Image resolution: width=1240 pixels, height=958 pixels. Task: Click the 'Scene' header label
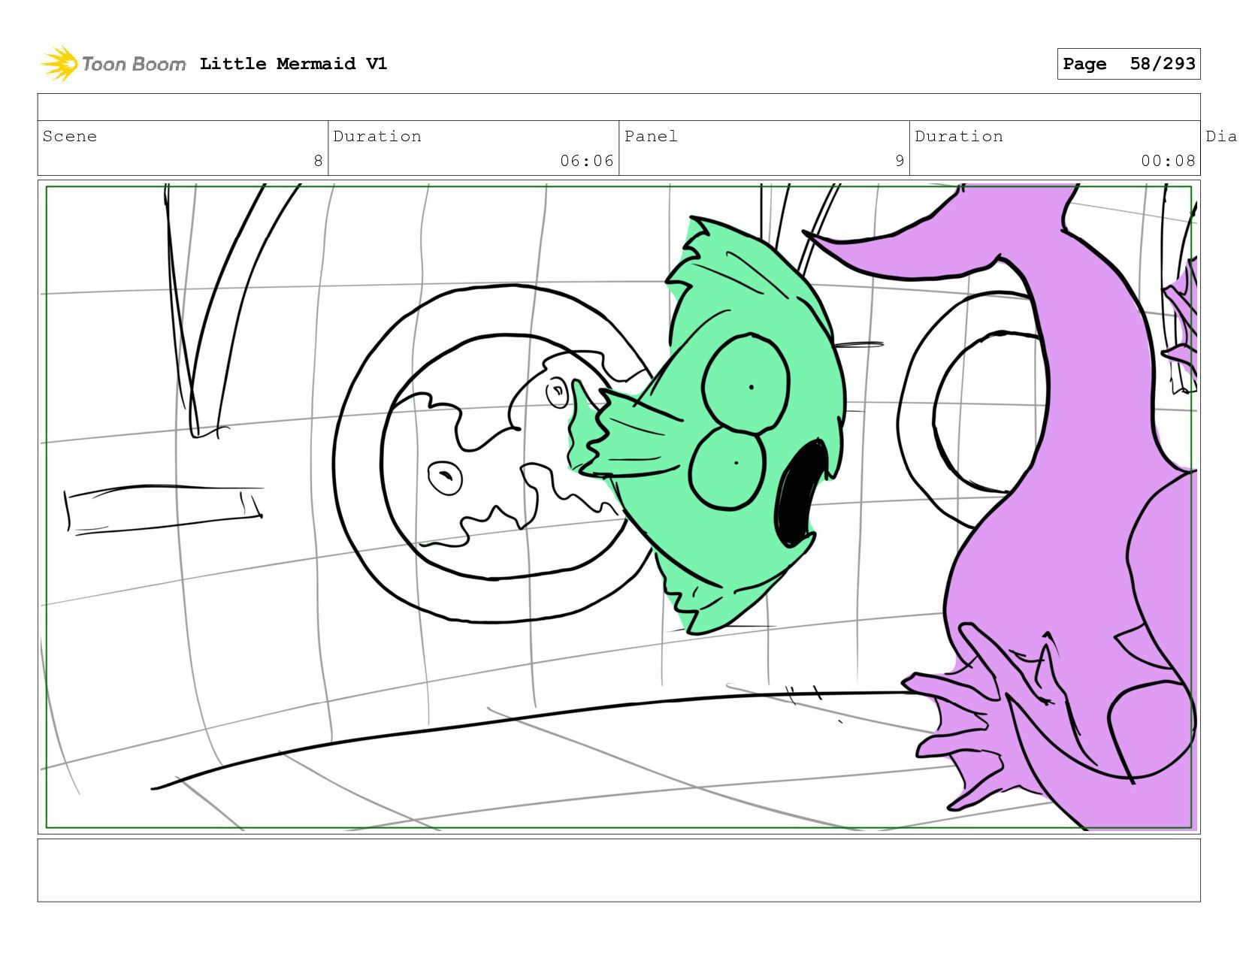coord(70,136)
